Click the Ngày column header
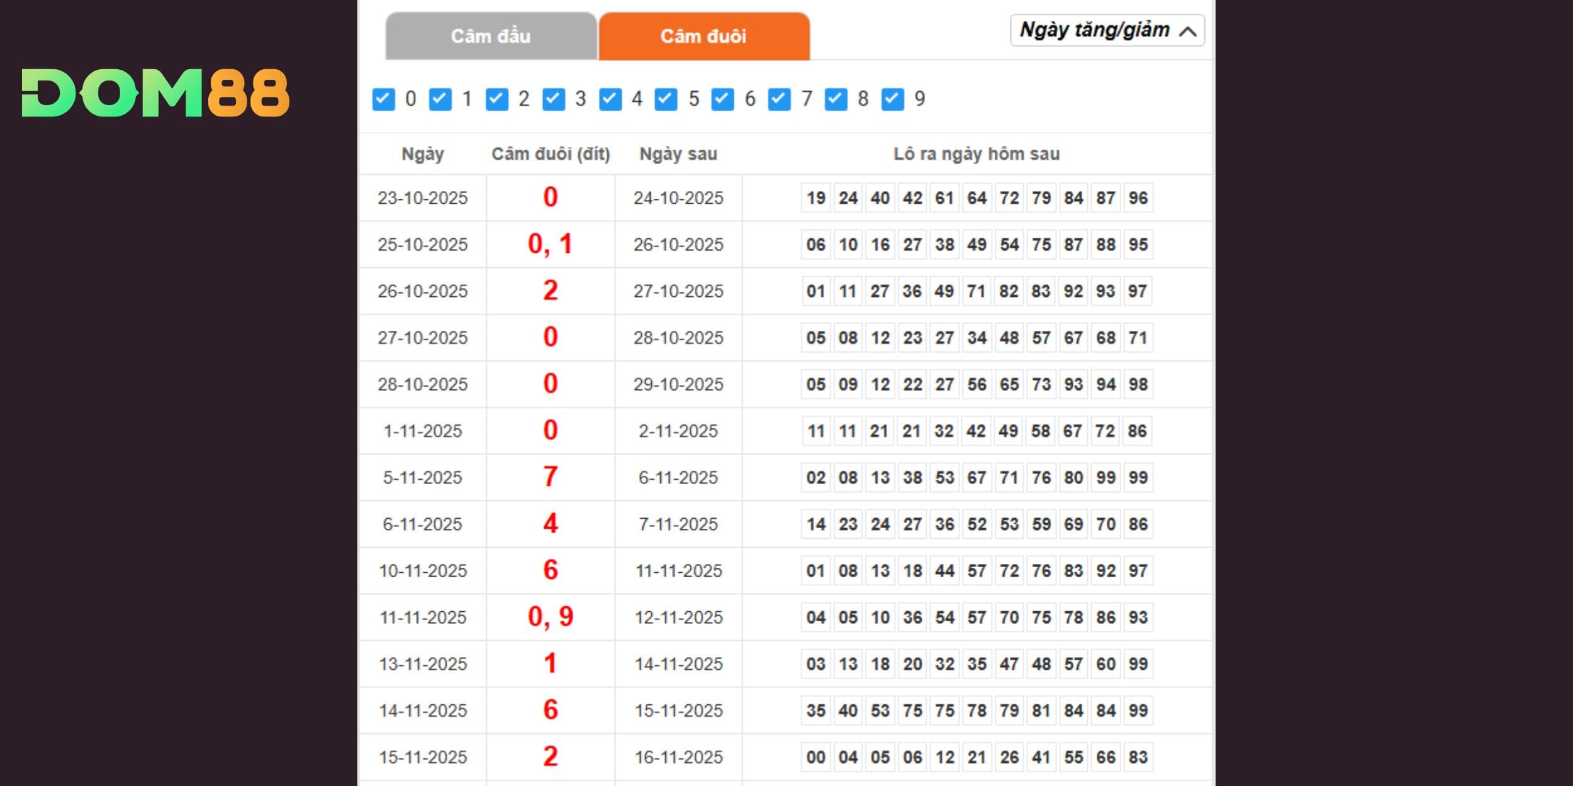Screen dimensions: 1573x786 click(423, 154)
